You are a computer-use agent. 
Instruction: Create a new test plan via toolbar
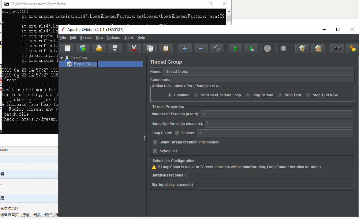click(67, 49)
